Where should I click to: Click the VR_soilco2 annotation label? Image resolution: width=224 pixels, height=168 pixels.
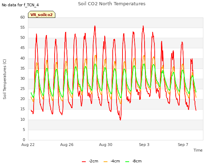click(42, 15)
